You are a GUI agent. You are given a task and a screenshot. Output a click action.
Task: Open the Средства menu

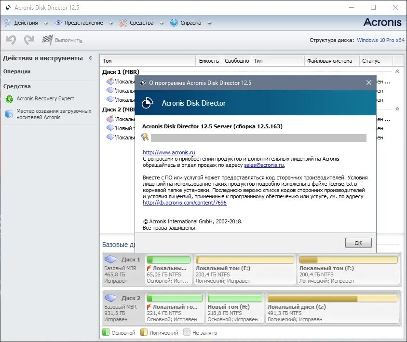pos(141,23)
